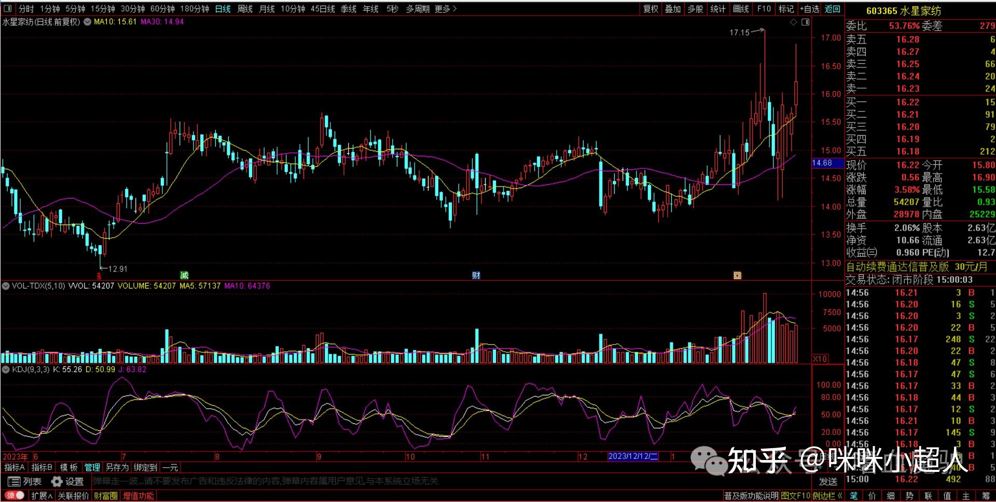Expand 更多 timeframe options
This screenshot has width=996, height=502.
(445, 9)
